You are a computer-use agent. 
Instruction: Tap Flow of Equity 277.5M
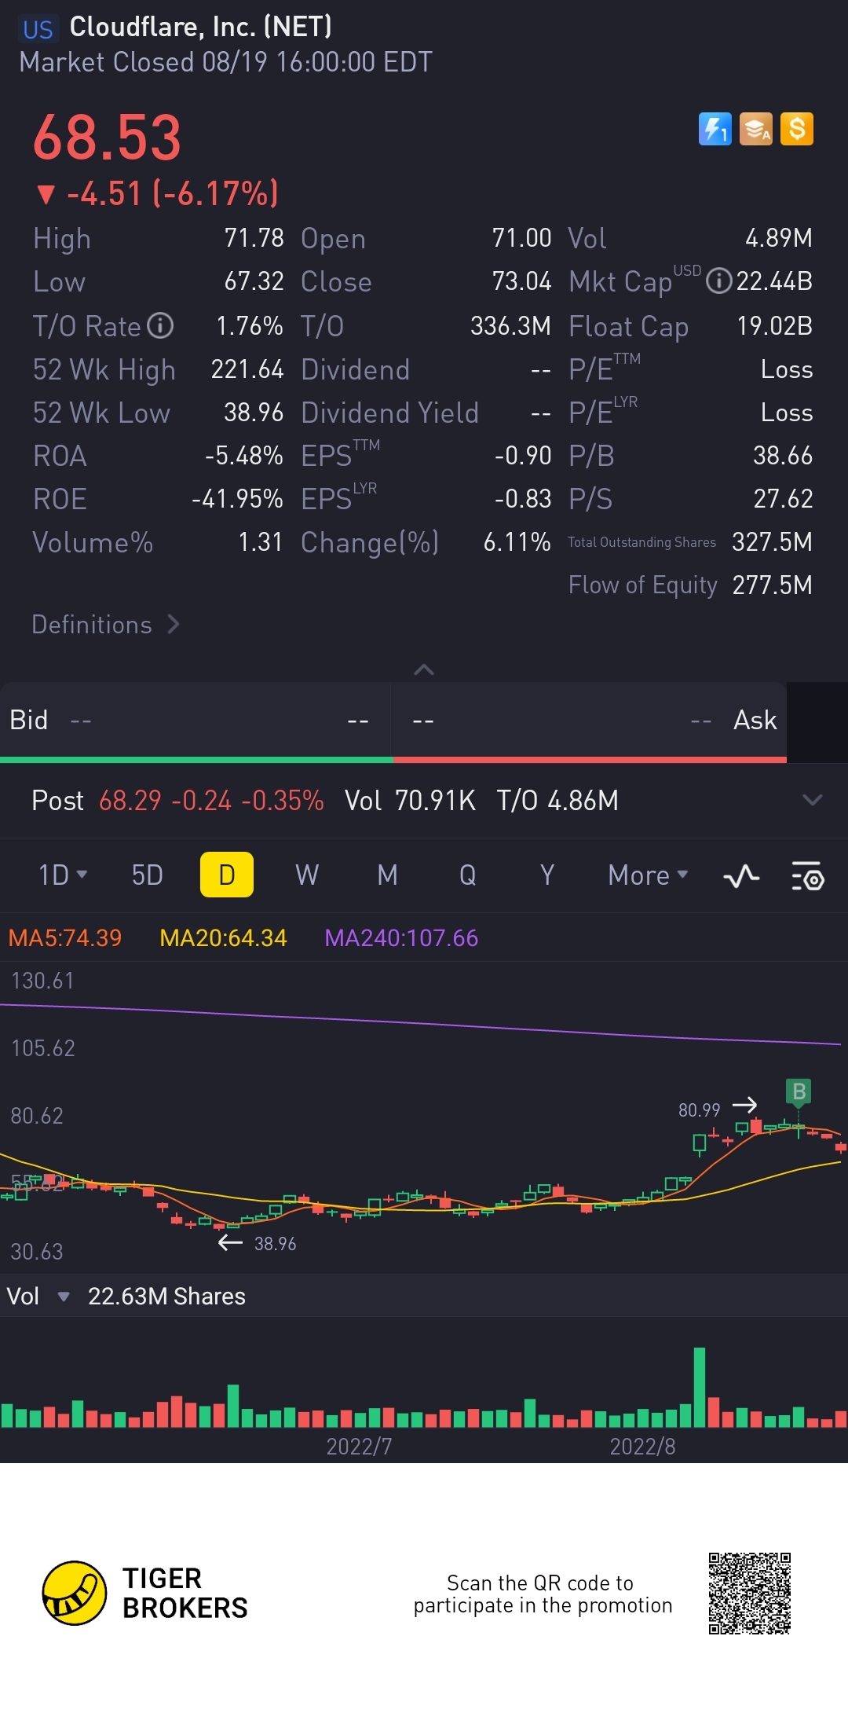click(772, 585)
